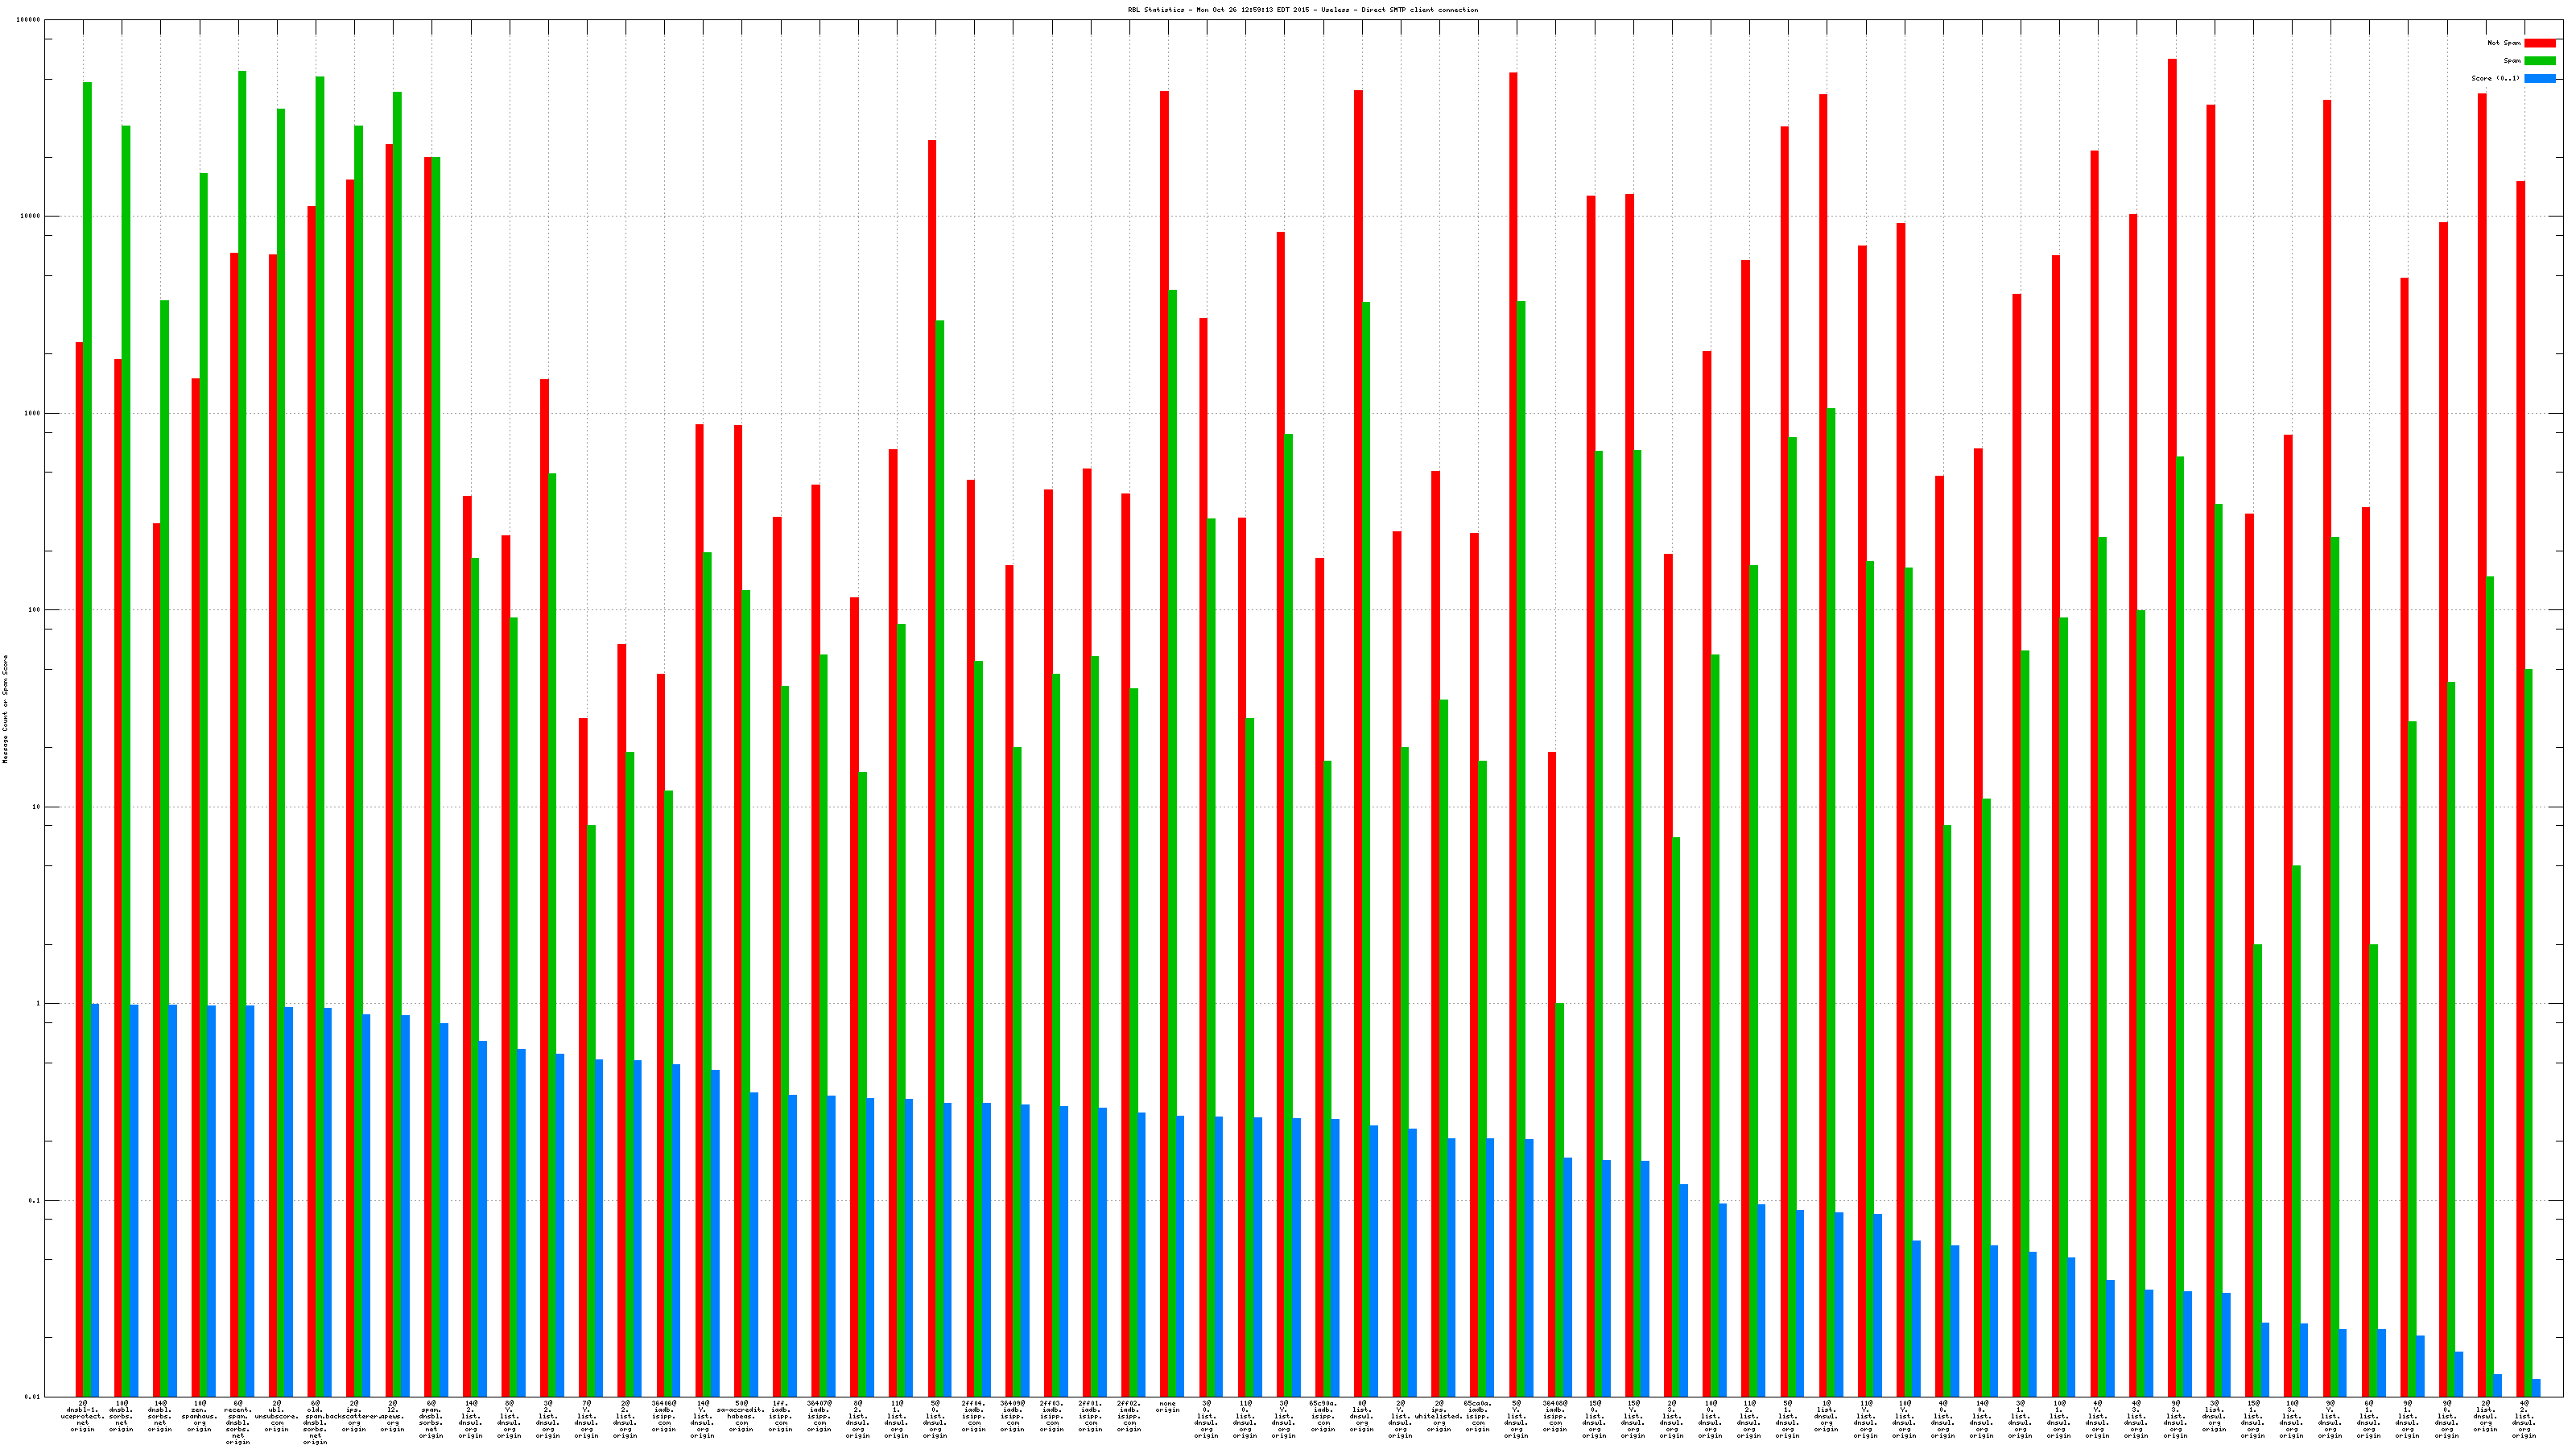Image resolution: width=2576 pixels, height=1449 pixels.
Task: Click the green Spam legend swatch
Action: (x=2539, y=61)
